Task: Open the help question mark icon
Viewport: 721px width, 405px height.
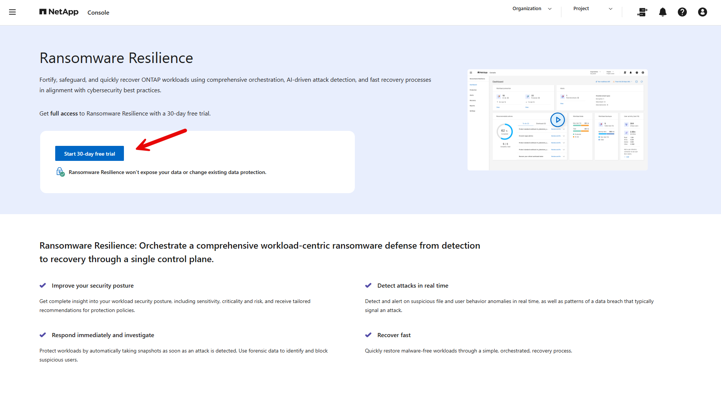Action: (682, 12)
